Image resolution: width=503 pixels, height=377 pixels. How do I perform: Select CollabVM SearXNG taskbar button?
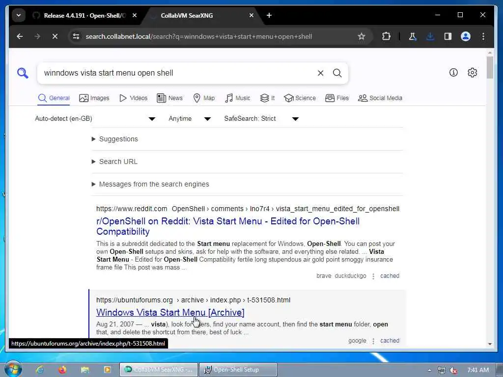159,370
